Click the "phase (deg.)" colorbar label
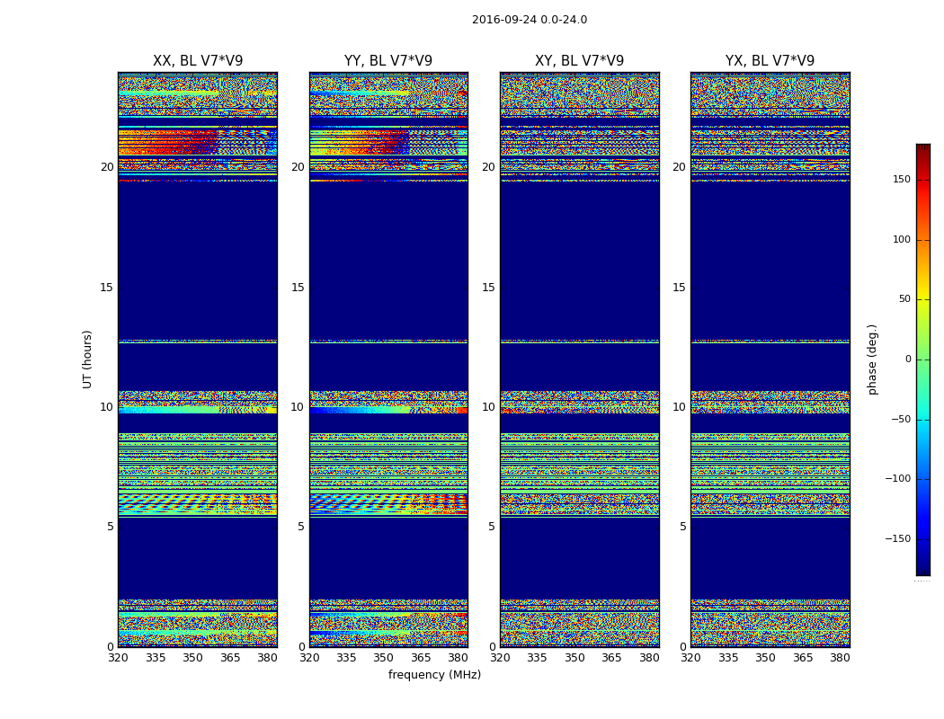 coord(872,359)
